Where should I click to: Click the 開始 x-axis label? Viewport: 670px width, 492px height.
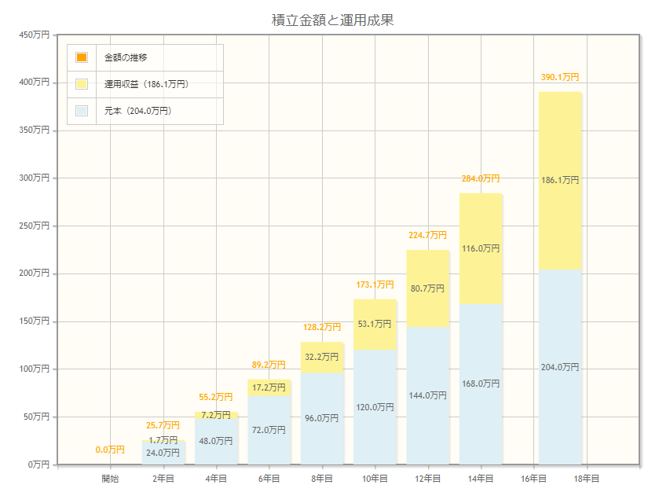(x=110, y=479)
